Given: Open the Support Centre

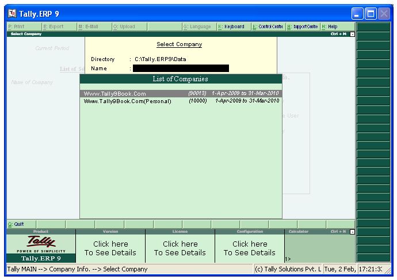Looking at the screenshot, I should pos(303,27).
